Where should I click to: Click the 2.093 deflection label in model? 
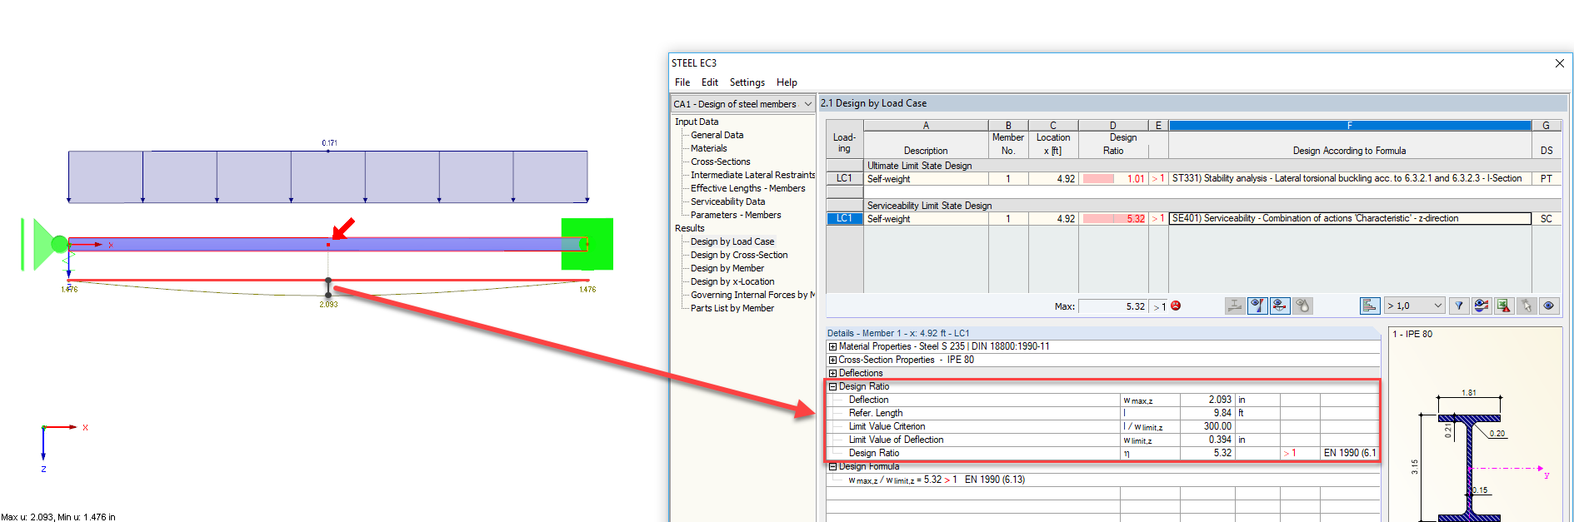[x=328, y=305]
